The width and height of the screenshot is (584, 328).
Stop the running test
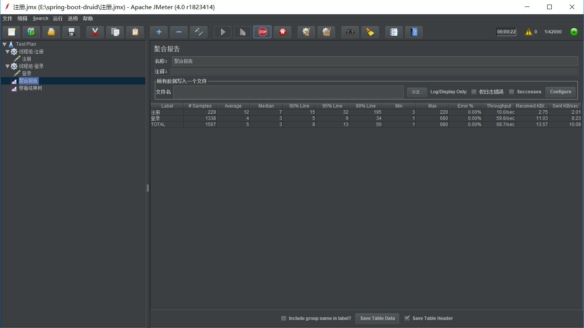click(263, 32)
